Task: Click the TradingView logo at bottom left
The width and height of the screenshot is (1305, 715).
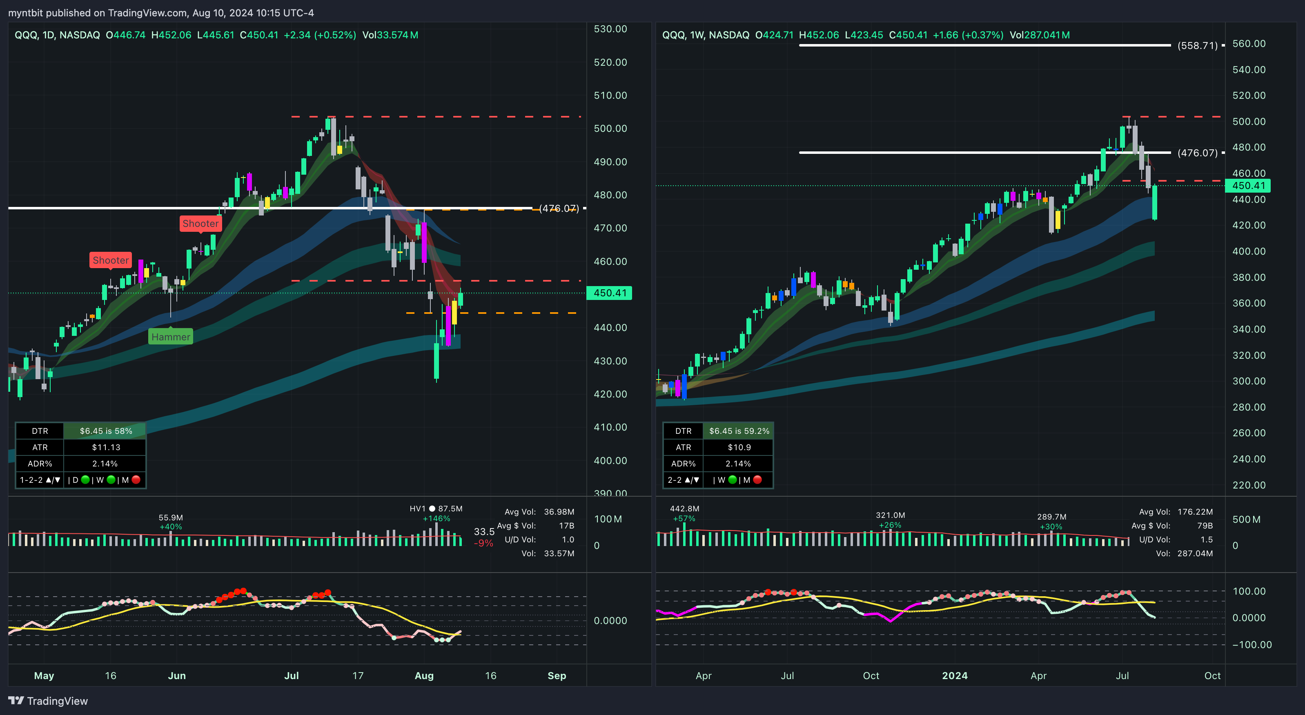Action: 48,701
